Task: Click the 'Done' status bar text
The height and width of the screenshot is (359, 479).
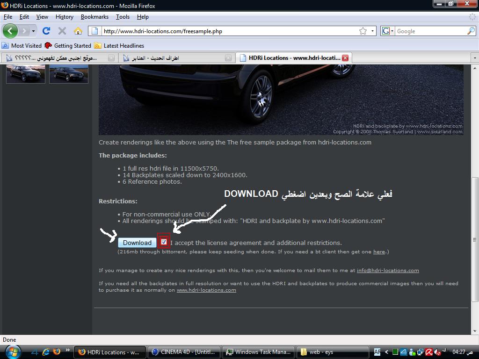Action: (x=9, y=340)
